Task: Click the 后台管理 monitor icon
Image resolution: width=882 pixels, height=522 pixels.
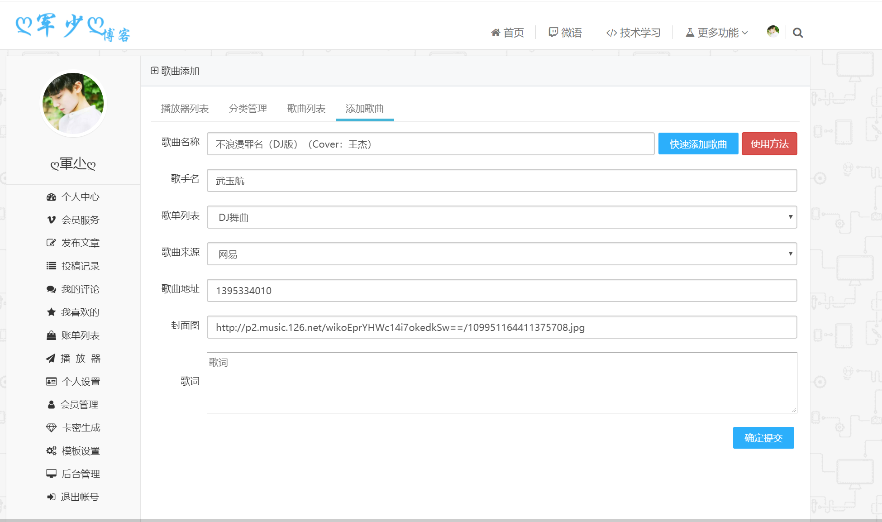Action: pyautogui.click(x=51, y=474)
